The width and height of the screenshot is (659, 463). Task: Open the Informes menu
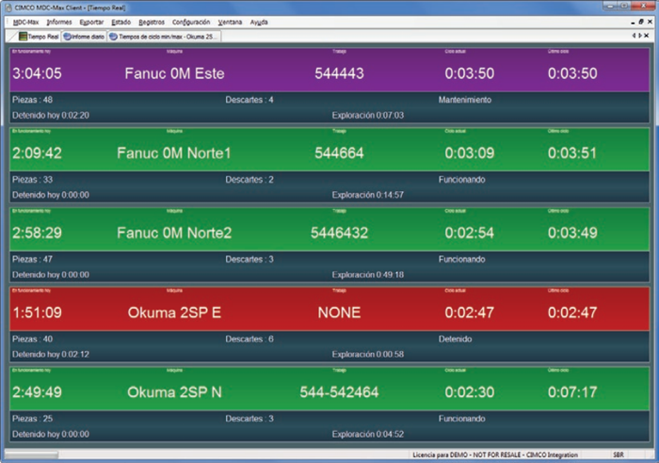58,23
